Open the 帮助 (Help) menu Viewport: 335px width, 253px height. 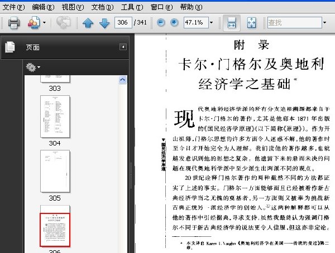(x=191, y=7)
